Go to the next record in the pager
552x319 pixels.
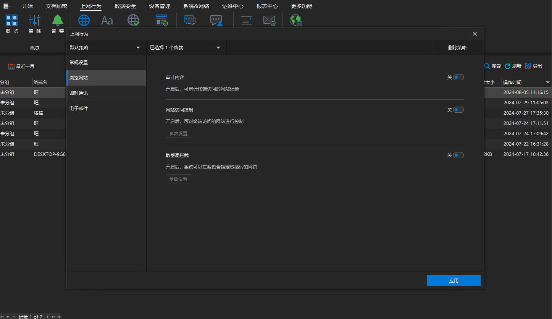coord(48,317)
